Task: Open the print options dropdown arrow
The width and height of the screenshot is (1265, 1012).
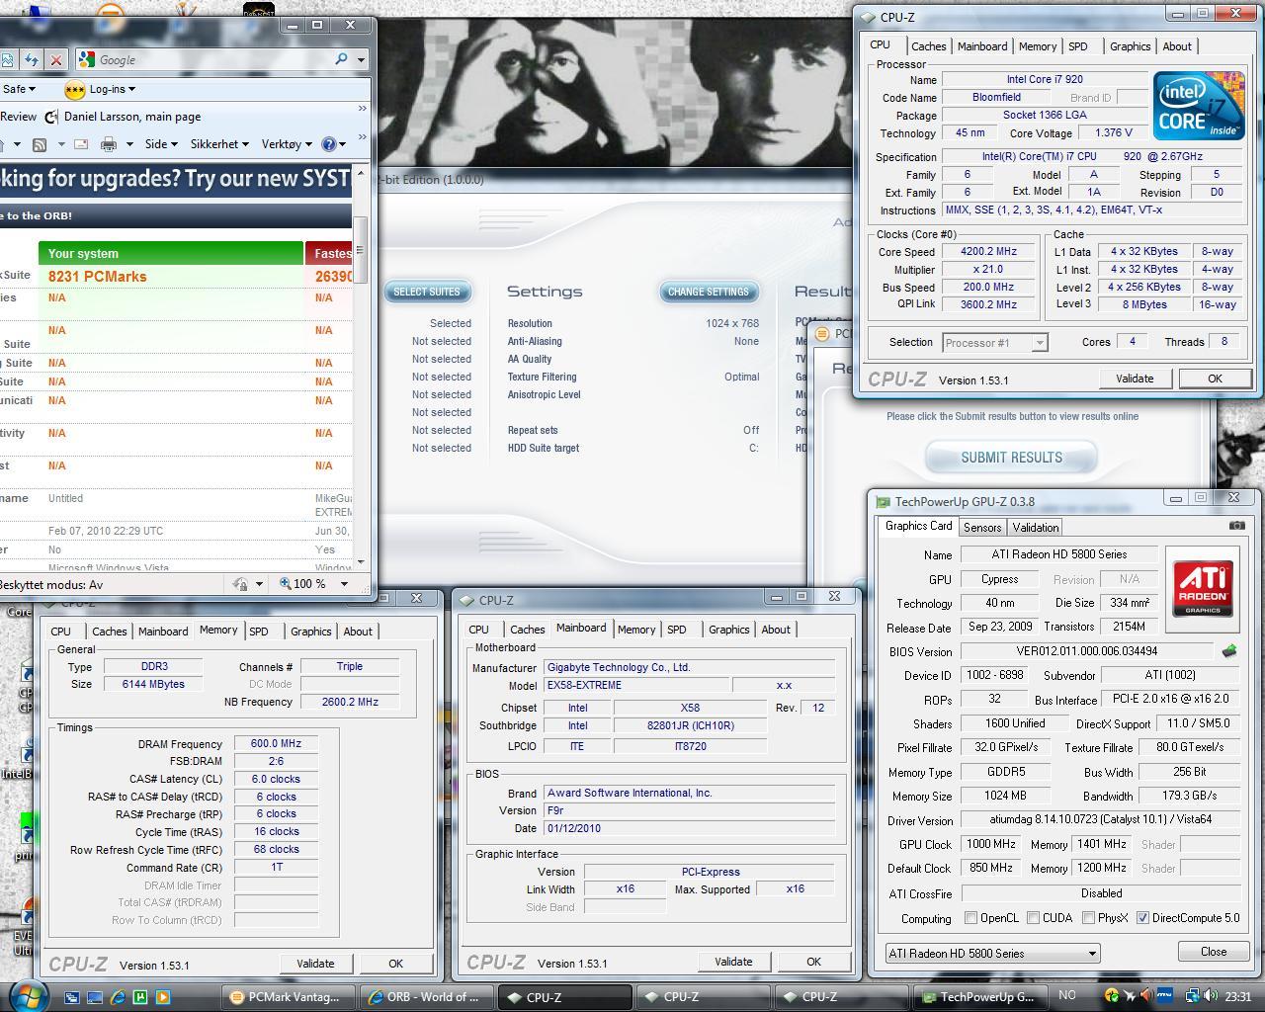Action: tap(128, 144)
